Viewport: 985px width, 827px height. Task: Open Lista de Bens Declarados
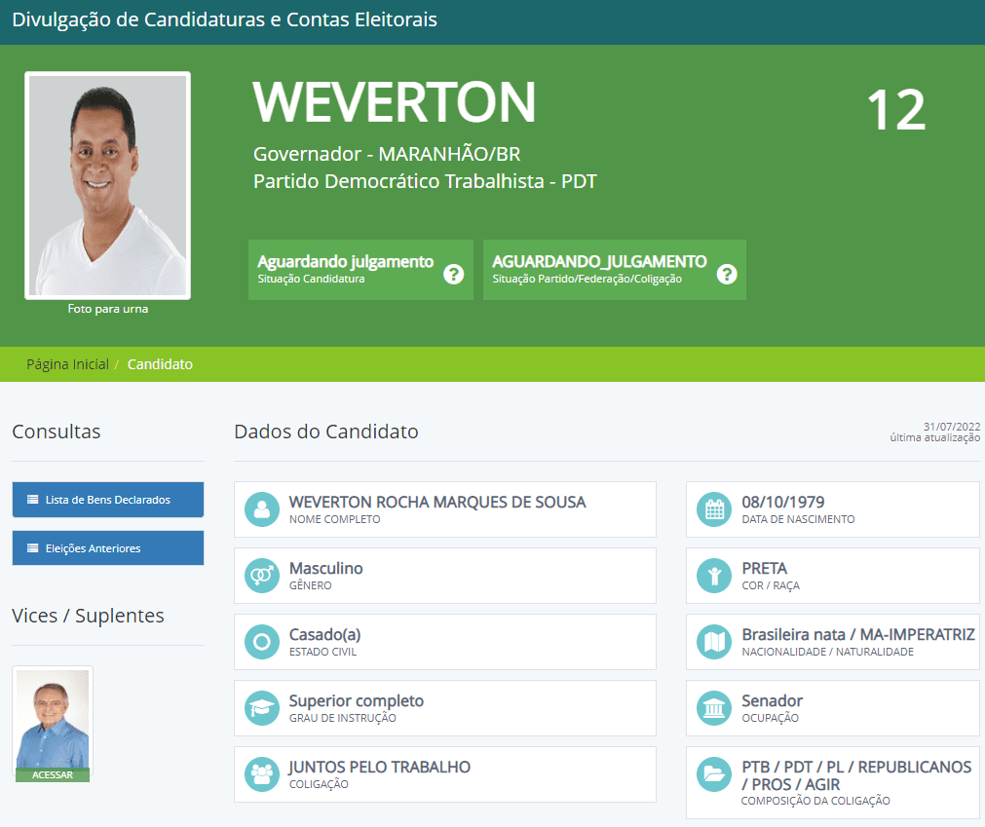pyautogui.click(x=107, y=500)
